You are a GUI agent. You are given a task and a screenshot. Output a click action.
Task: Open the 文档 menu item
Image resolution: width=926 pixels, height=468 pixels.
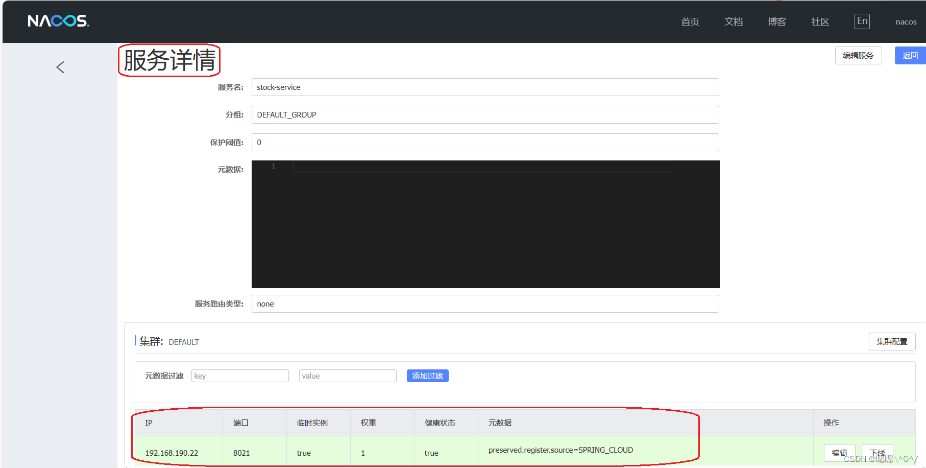pos(734,21)
